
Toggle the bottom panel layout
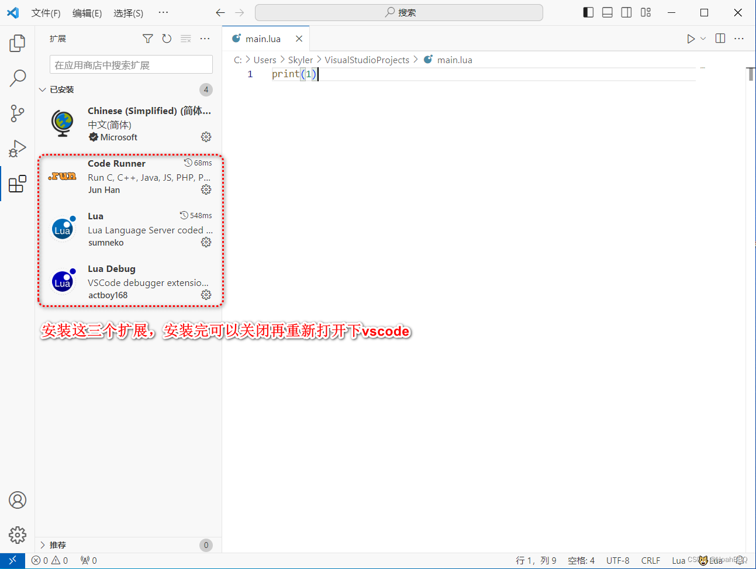tap(607, 12)
